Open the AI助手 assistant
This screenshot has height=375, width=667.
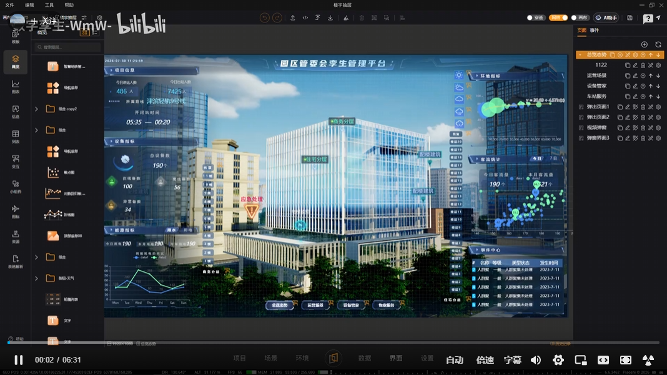606,18
